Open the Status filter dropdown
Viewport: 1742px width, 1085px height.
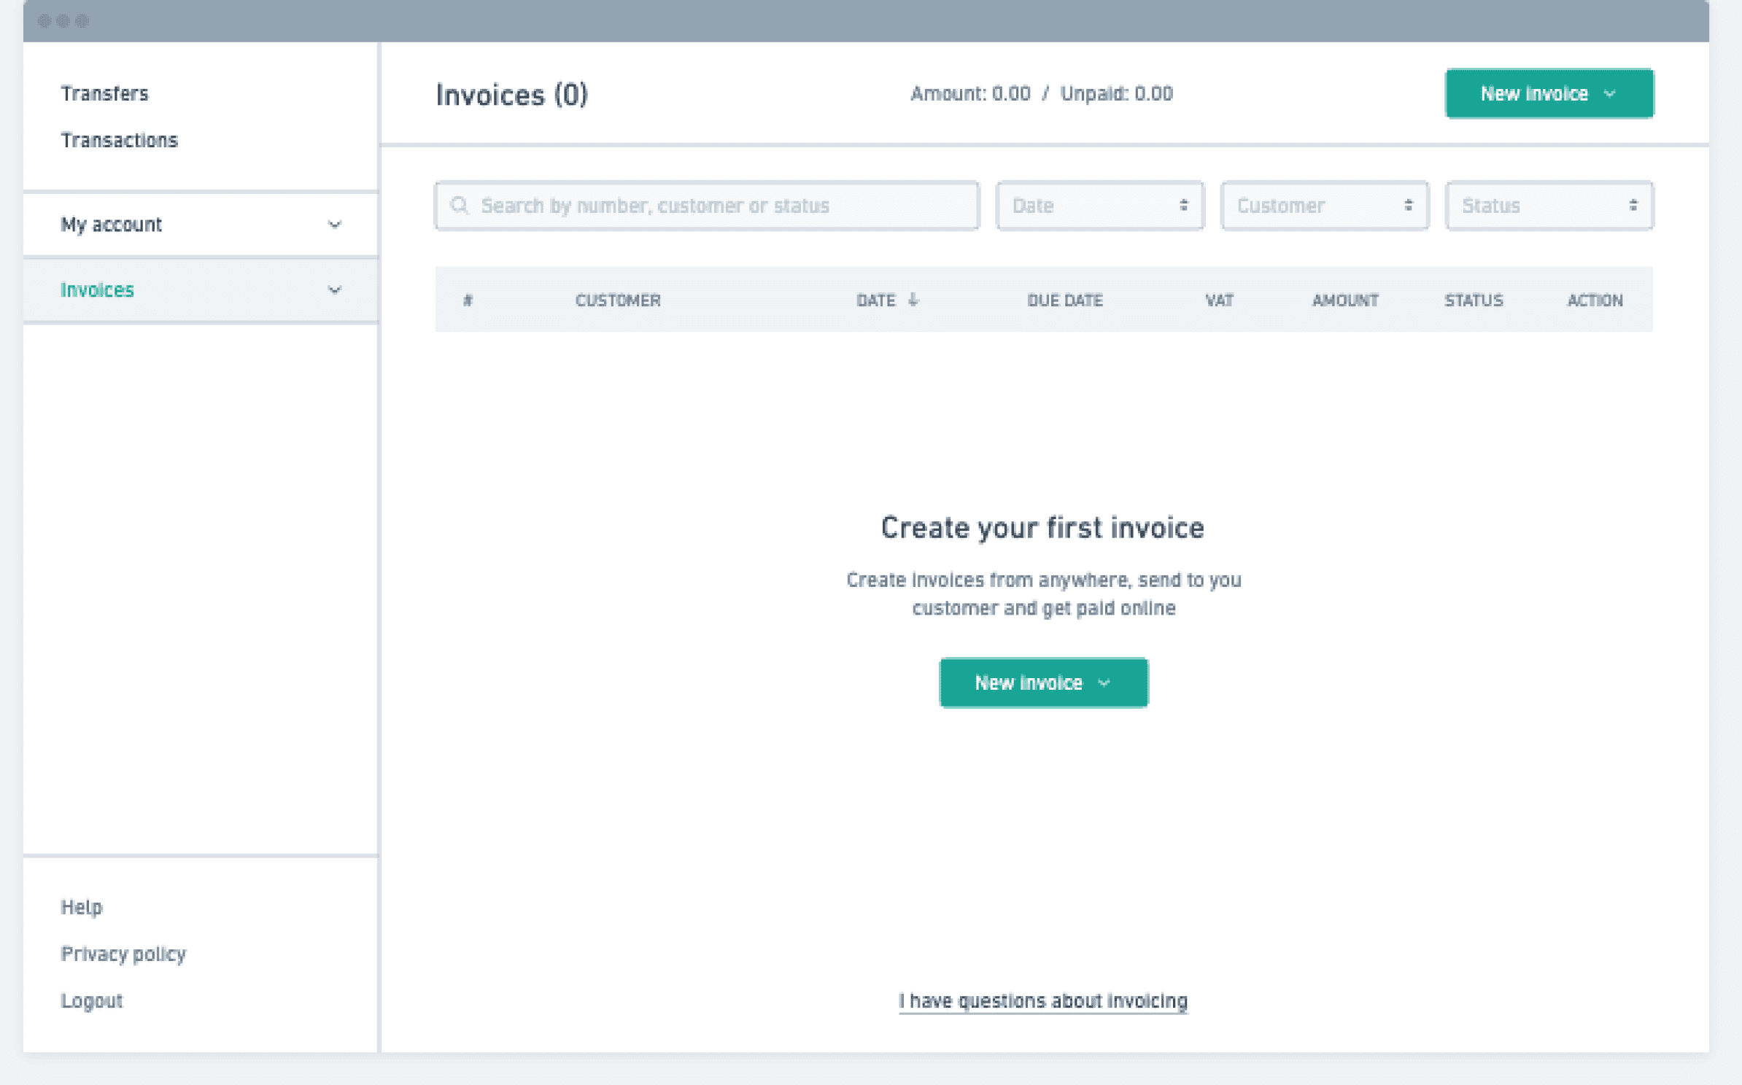1549,206
